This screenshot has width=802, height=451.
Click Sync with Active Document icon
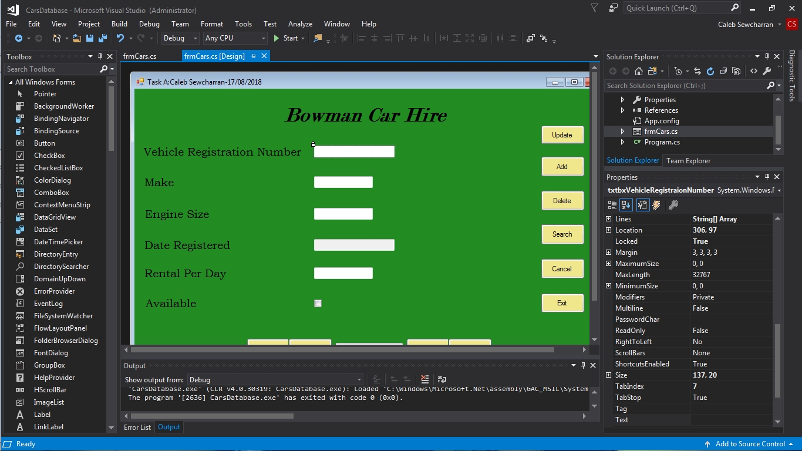(x=697, y=71)
